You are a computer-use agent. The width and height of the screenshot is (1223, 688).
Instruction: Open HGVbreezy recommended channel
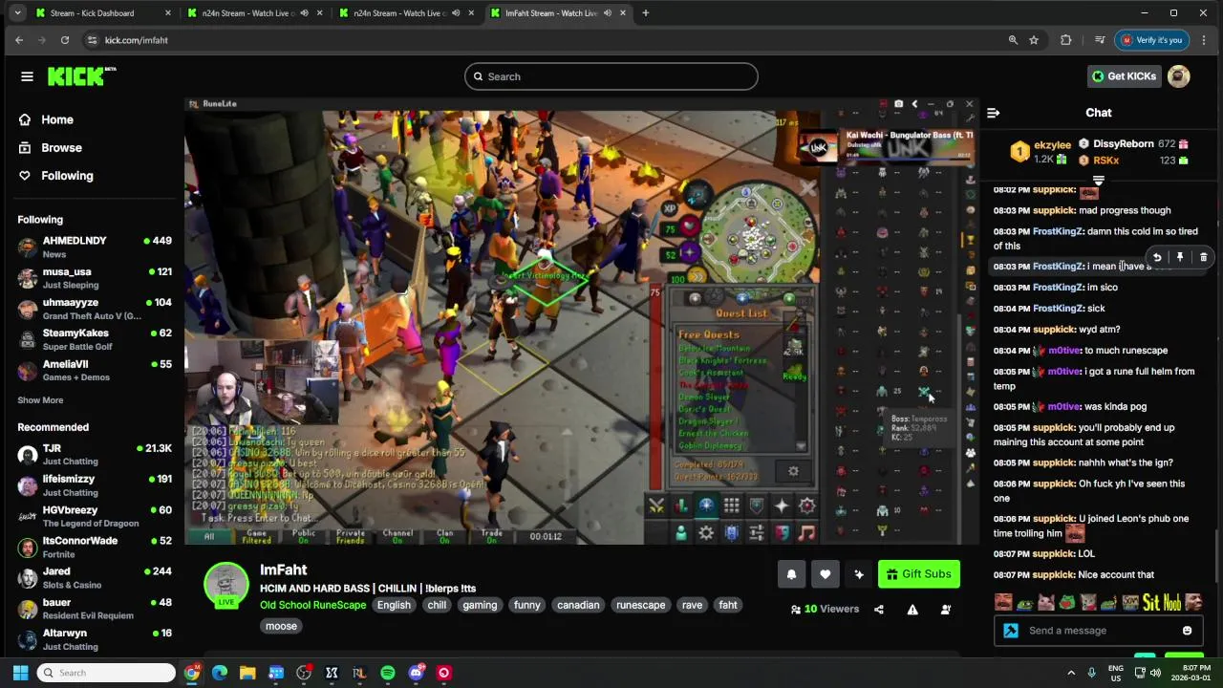coord(94,516)
